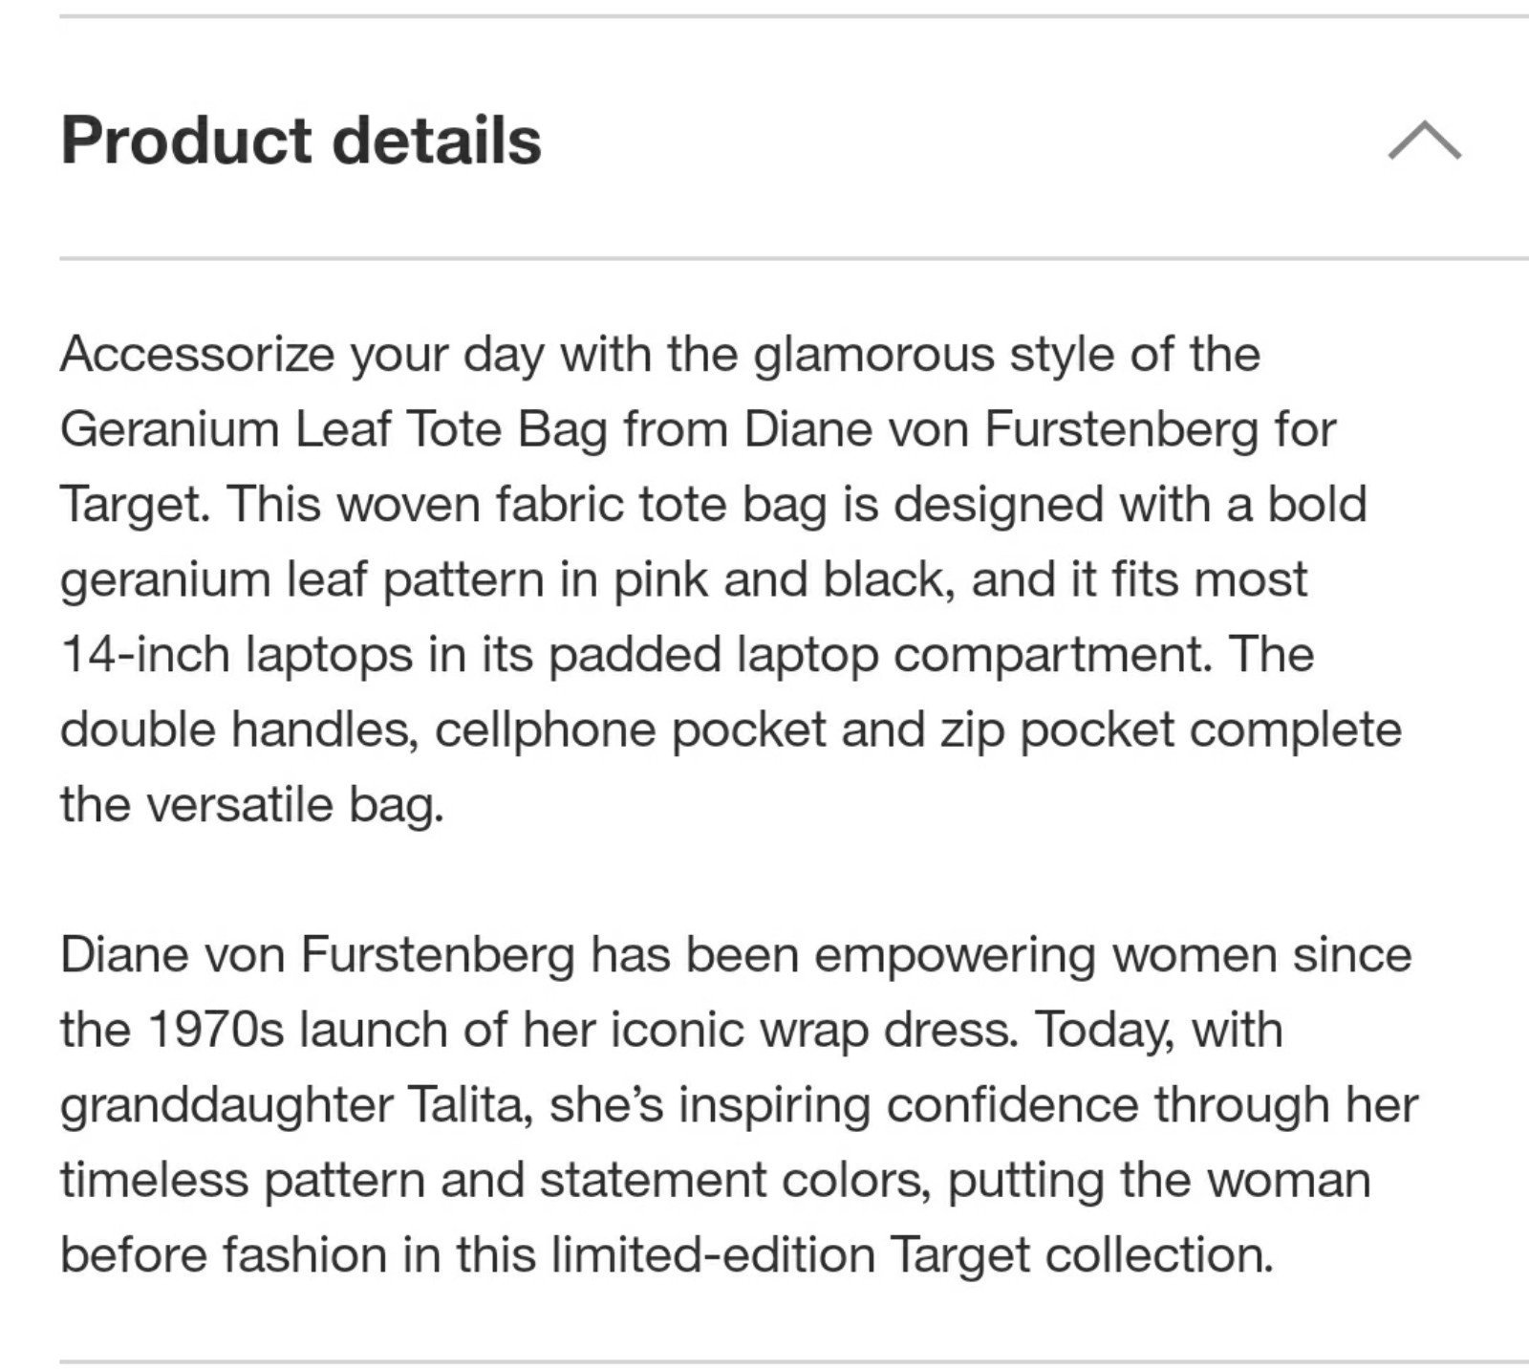Click the first product description paragraph
The width and height of the screenshot is (1529, 1371).
[731, 579]
